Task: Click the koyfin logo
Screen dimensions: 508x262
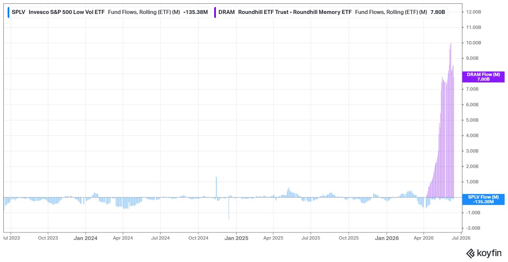Action: 484,253
